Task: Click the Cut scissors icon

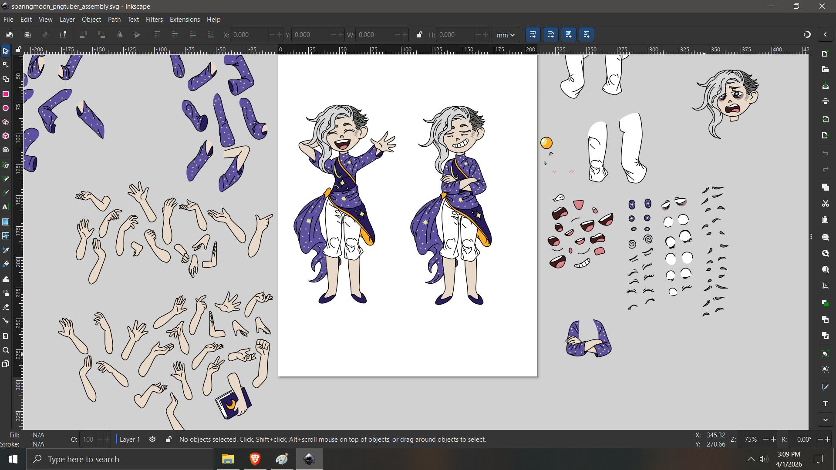Action: coord(825,203)
